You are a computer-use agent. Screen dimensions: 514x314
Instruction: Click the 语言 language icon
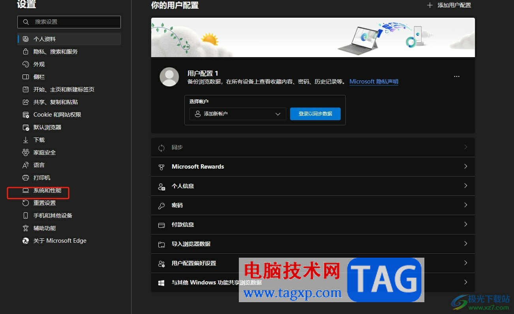click(26, 165)
